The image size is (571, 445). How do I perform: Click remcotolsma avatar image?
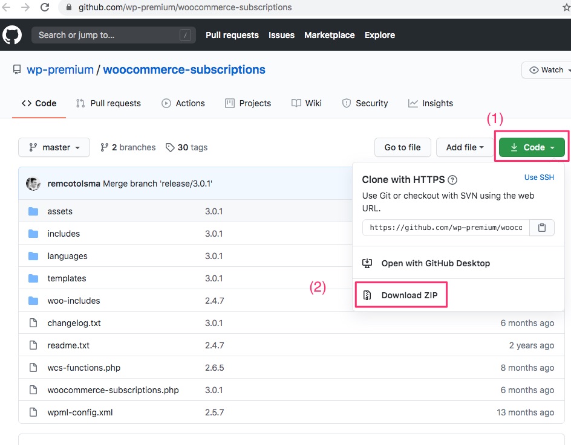pyautogui.click(x=33, y=184)
